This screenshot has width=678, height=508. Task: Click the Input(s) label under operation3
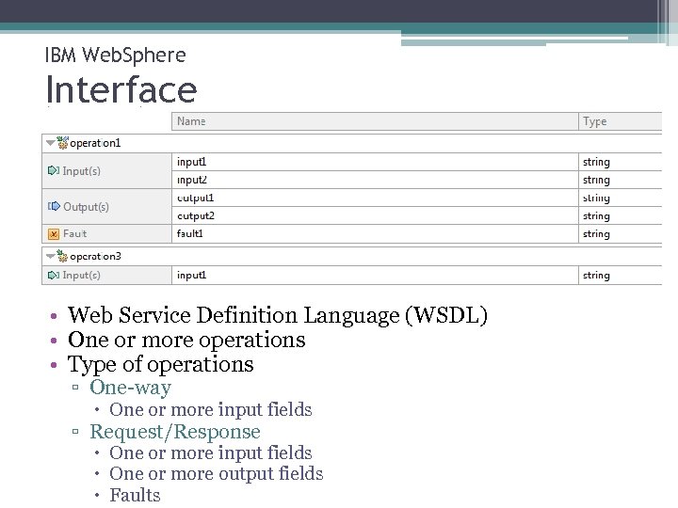pyautogui.click(x=81, y=275)
